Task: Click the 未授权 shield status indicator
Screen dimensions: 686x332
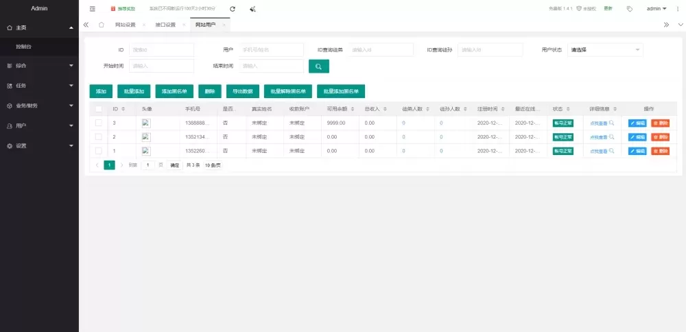Action: pos(587,9)
